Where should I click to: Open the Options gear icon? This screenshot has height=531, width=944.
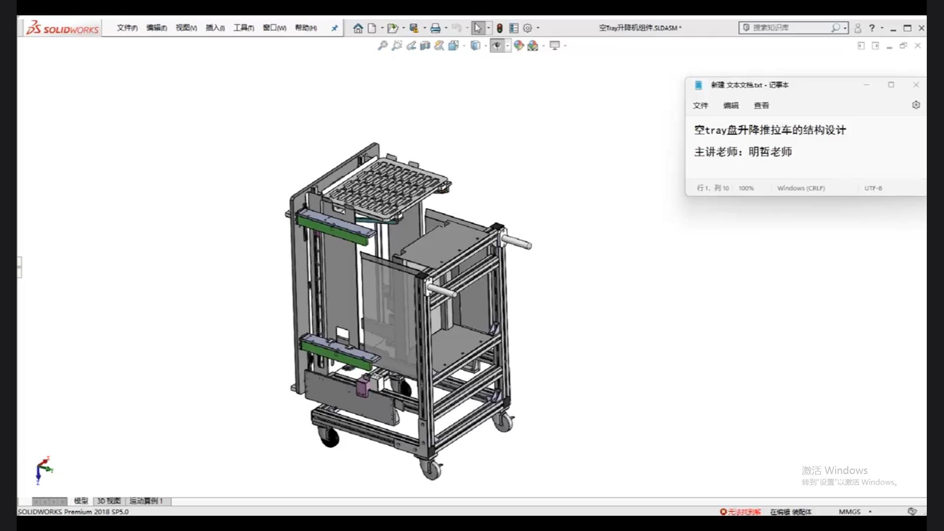pos(528,28)
